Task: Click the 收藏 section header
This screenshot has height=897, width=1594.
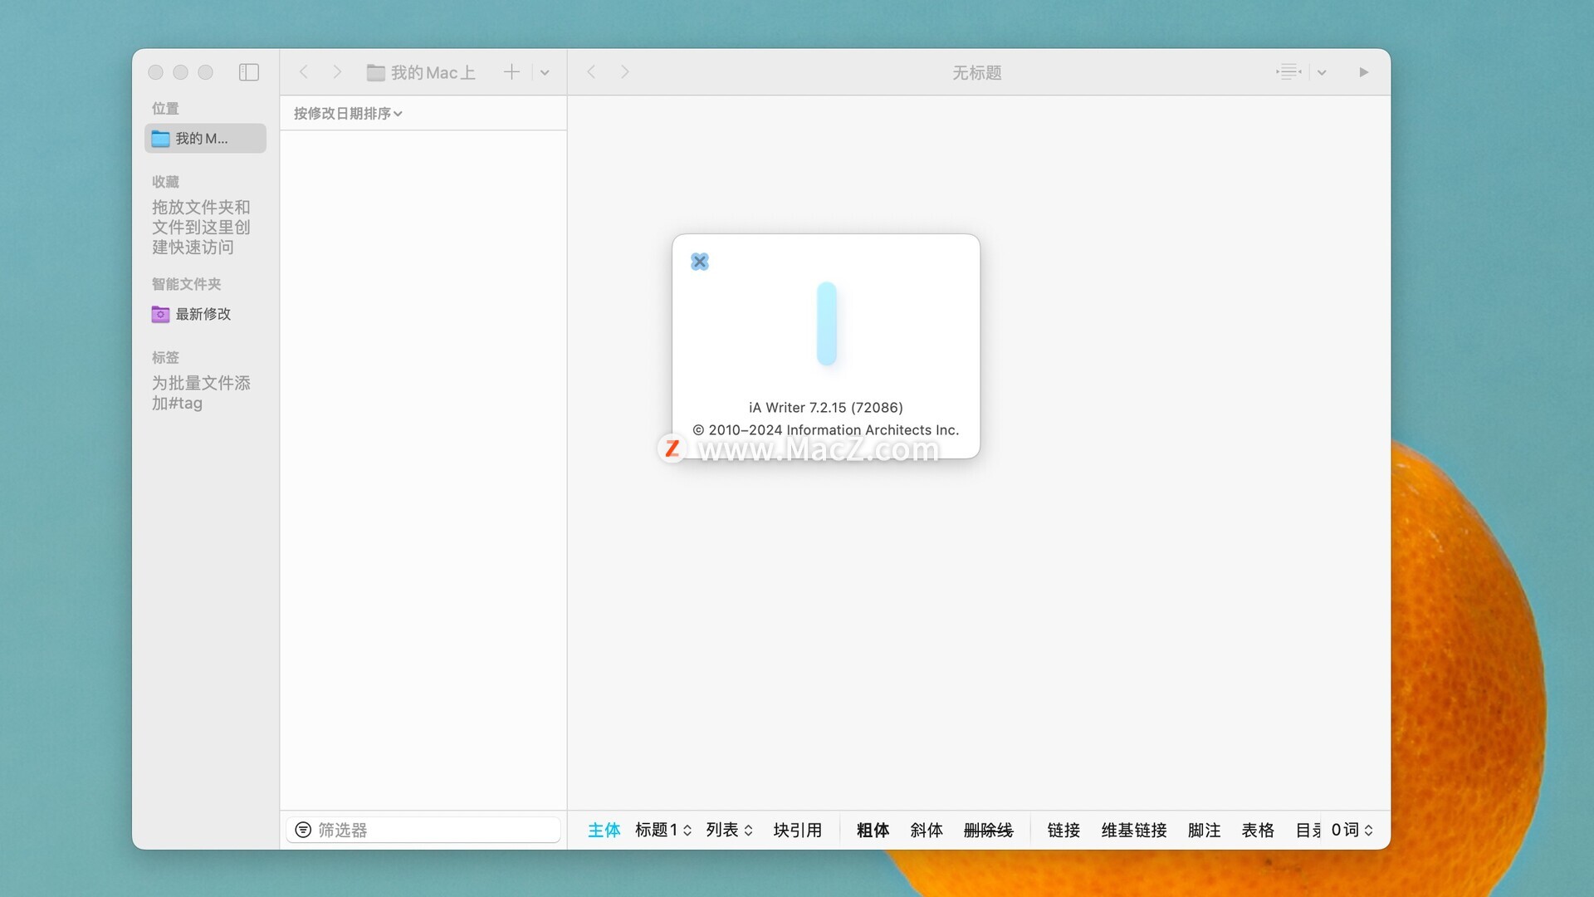Action: [x=165, y=182]
